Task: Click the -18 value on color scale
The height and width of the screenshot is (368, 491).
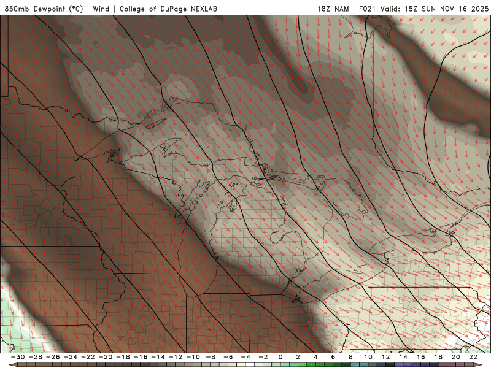Action: tap(123, 357)
